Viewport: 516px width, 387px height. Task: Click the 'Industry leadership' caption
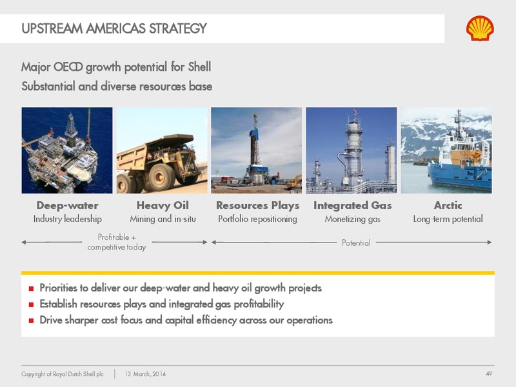(x=68, y=219)
